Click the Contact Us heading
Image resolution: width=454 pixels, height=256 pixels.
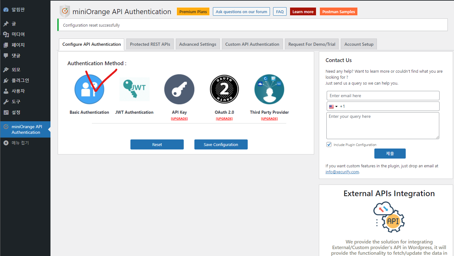click(x=339, y=60)
